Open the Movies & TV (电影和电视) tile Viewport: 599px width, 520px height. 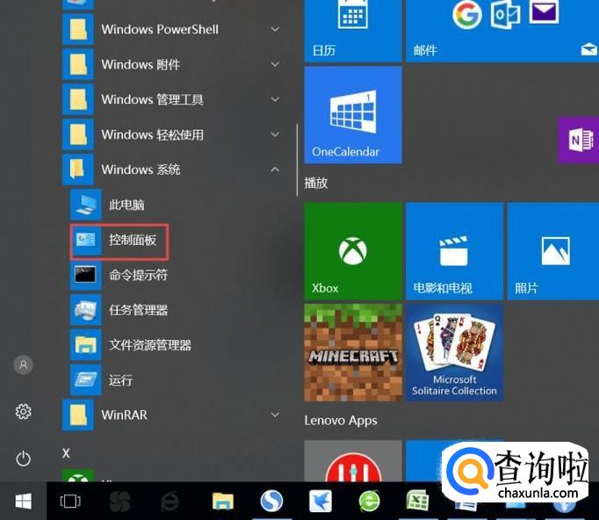click(455, 251)
